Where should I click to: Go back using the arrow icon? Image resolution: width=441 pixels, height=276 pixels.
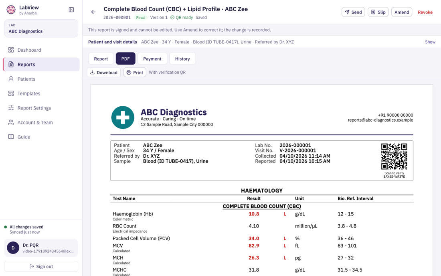[93, 12]
